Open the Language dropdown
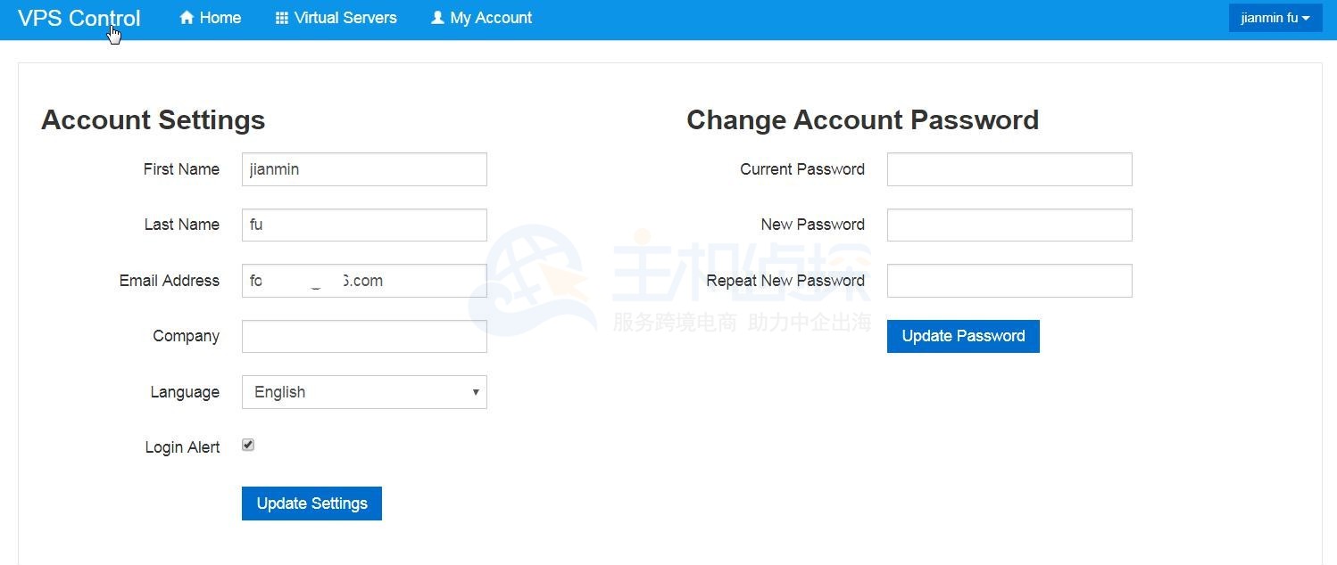The width and height of the screenshot is (1337, 565). pyautogui.click(x=364, y=392)
